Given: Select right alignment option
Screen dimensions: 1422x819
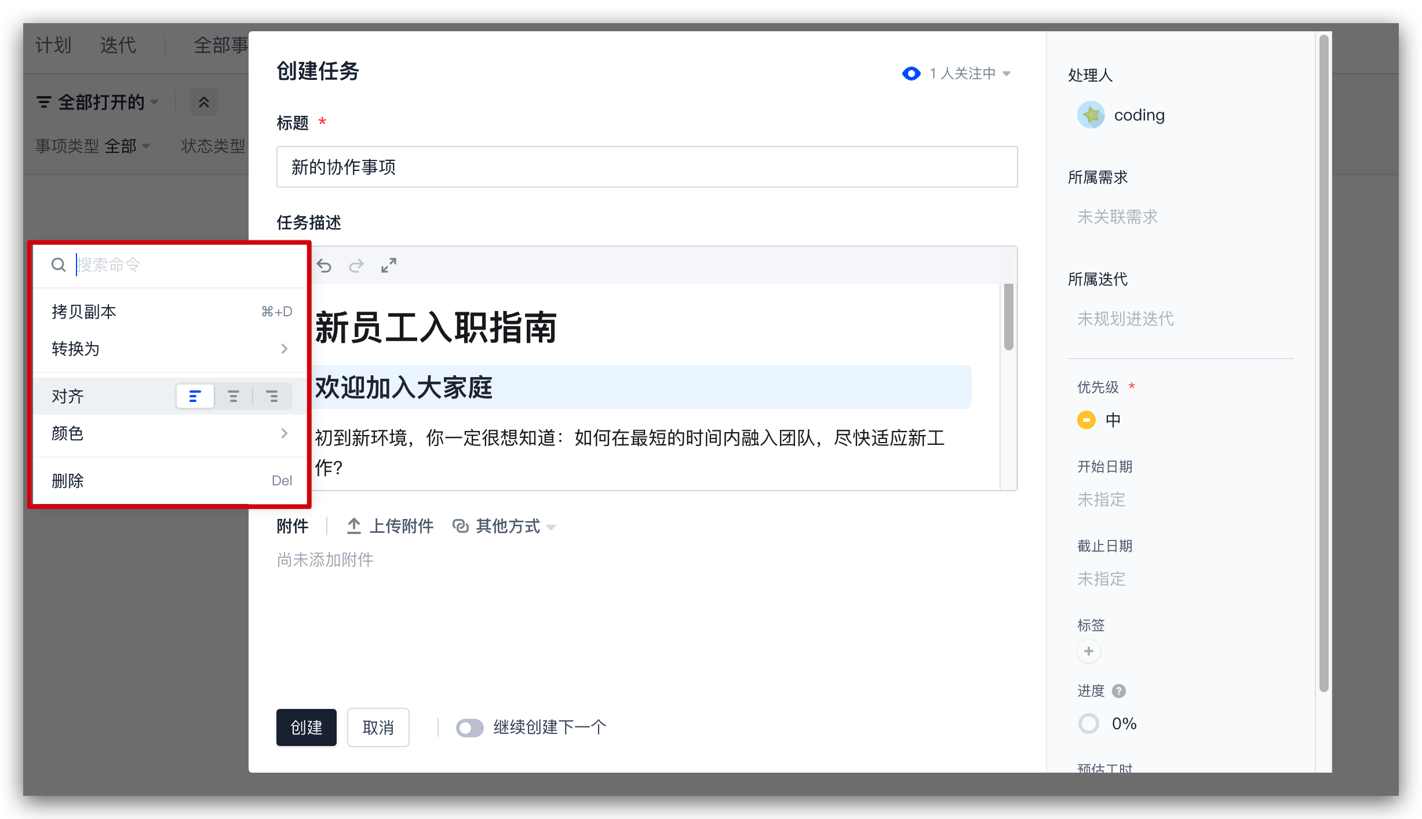Looking at the screenshot, I should point(272,397).
